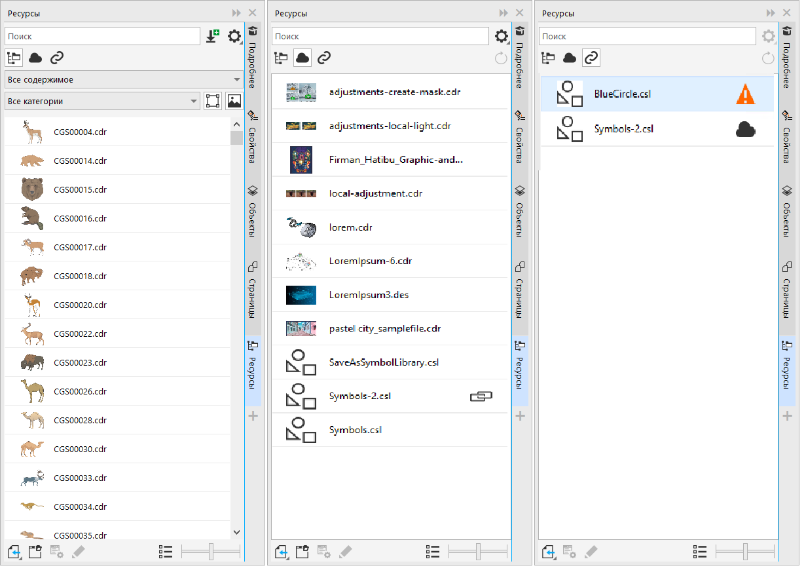Open 'Свойства' tab in the middle panel
806x574 pixels.
520,136
